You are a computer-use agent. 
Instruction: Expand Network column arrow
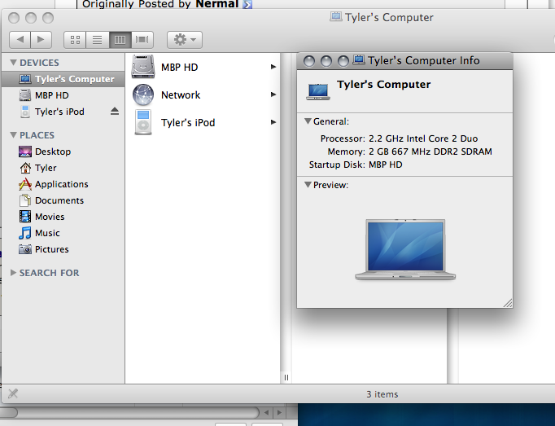[x=273, y=94]
